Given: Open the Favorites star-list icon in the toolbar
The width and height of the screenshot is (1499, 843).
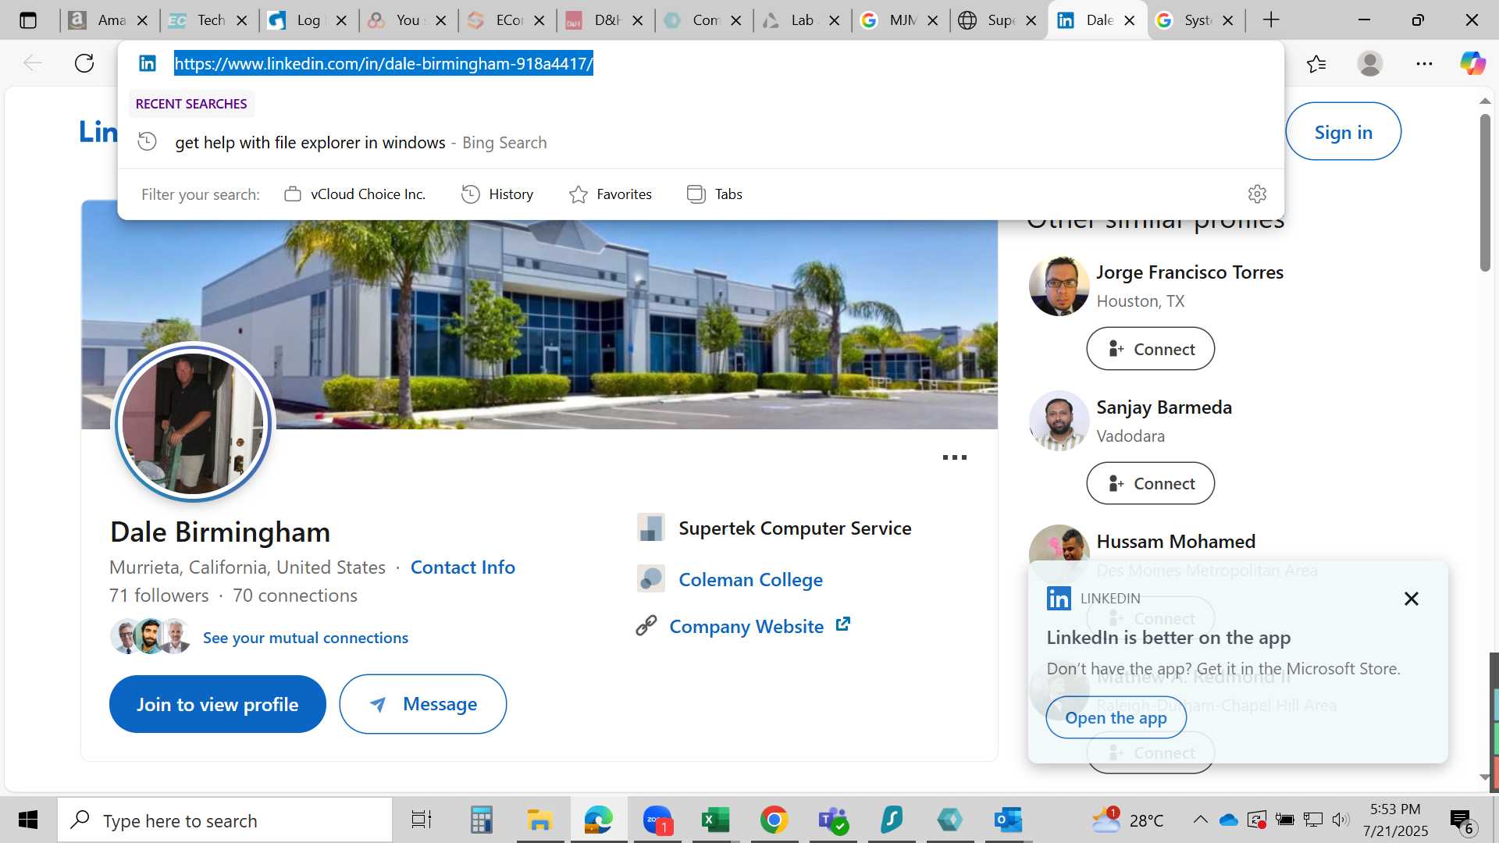Looking at the screenshot, I should [1316, 63].
